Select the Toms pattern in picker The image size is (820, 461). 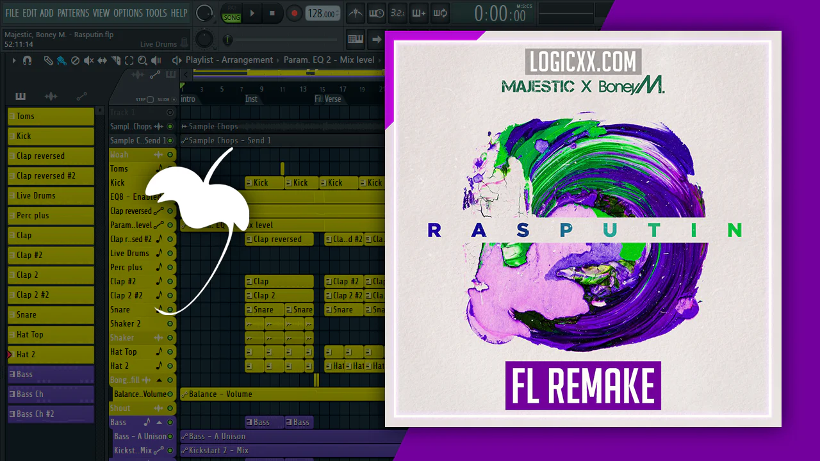(x=51, y=117)
